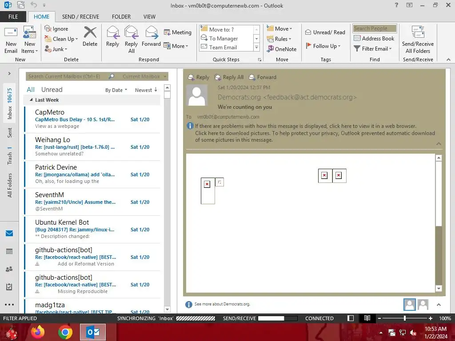Open the Weihang Lo email

(92, 147)
